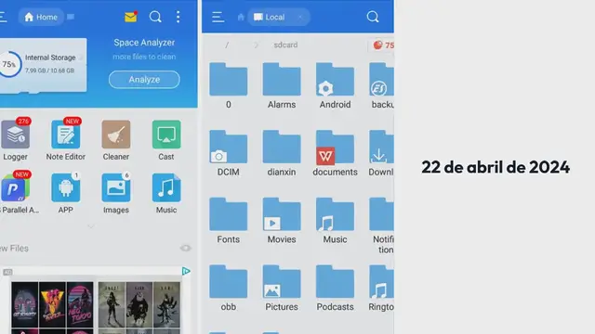Open the three-dot overflow menu

178,17
